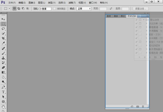Toggle checkmark for 水中倒影 action
This screenshot has height=112, width=163.
pos(137,38)
